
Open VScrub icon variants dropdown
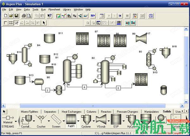tap(109, 121)
